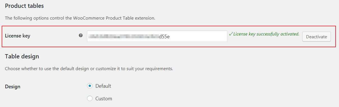This screenshot has width=339, height=107.
Task: Click the 'Default' radio option label text
Action: [x=103, y=86]
